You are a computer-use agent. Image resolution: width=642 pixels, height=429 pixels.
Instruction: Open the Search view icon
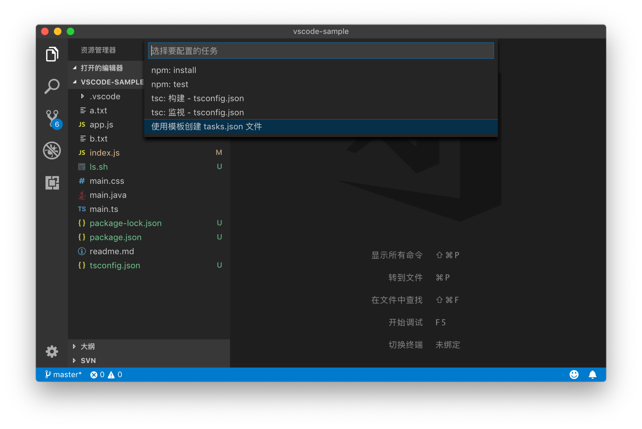click(52, 86)
